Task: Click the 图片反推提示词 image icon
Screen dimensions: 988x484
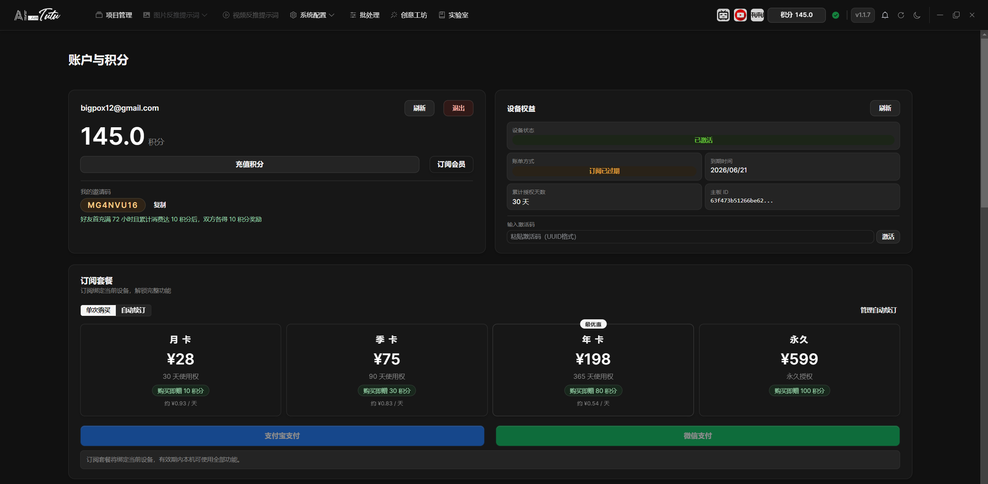Action: tap(146, 15)
